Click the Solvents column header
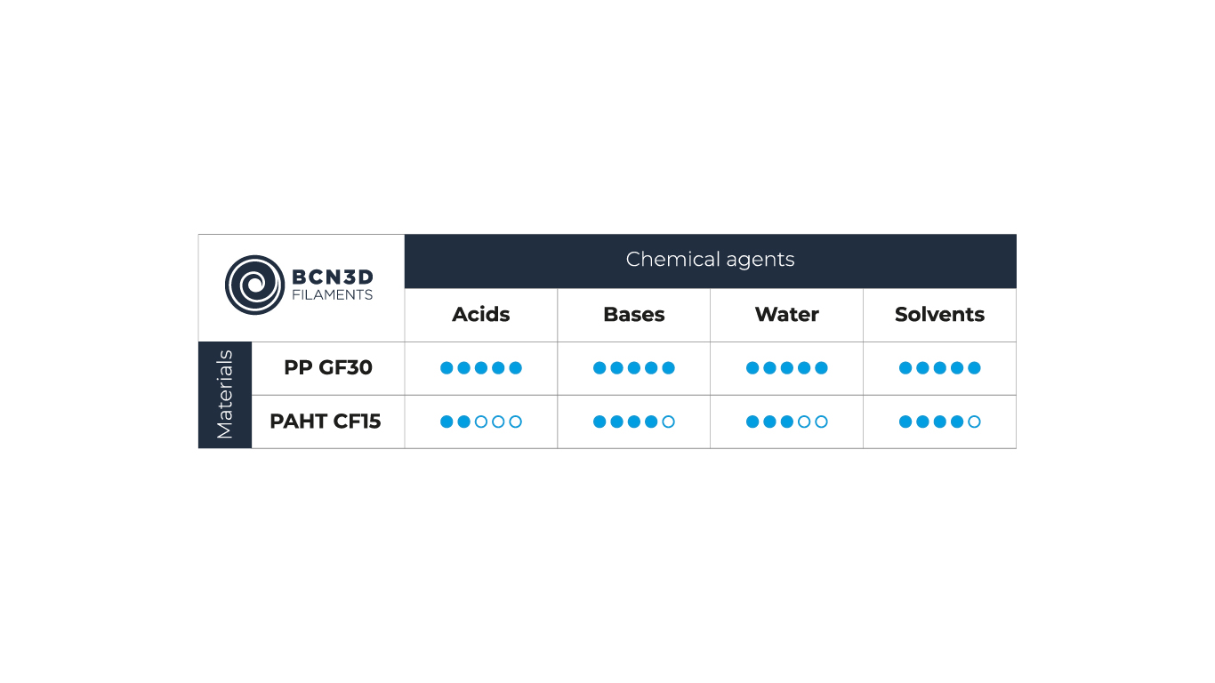The image size is (1215, 683). point(940,315)
